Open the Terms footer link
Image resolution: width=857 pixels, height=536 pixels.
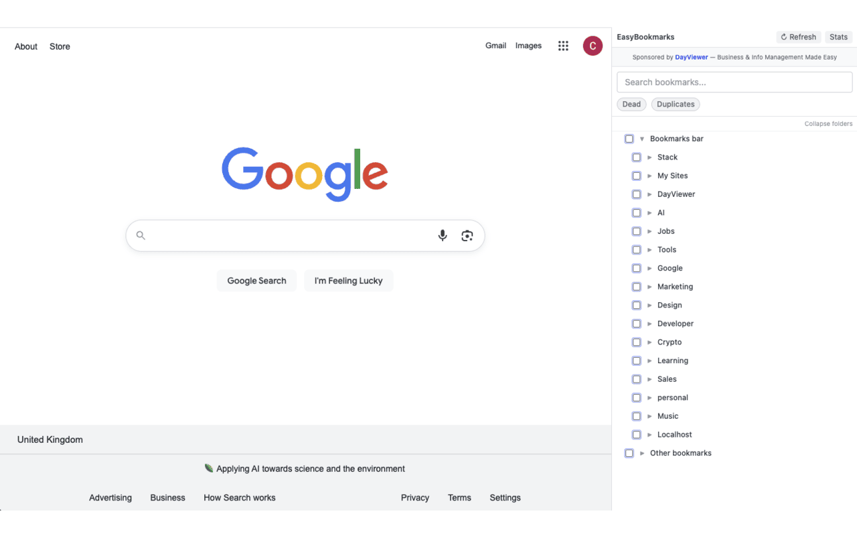[459, 498]
